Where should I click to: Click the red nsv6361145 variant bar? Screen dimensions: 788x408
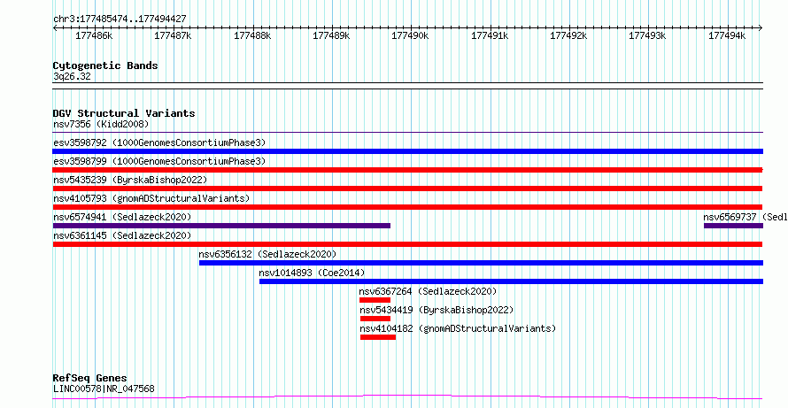(x=407, y=244)
